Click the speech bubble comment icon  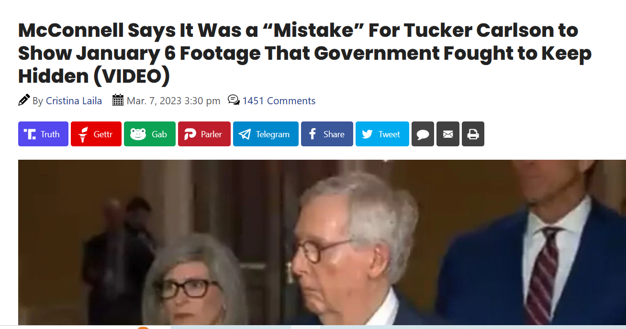click(x=423, y=134)
